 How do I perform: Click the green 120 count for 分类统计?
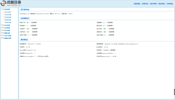[28, 29]
